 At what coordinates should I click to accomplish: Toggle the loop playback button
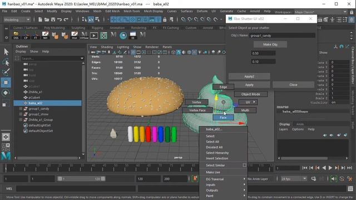(x=314, y=179)
